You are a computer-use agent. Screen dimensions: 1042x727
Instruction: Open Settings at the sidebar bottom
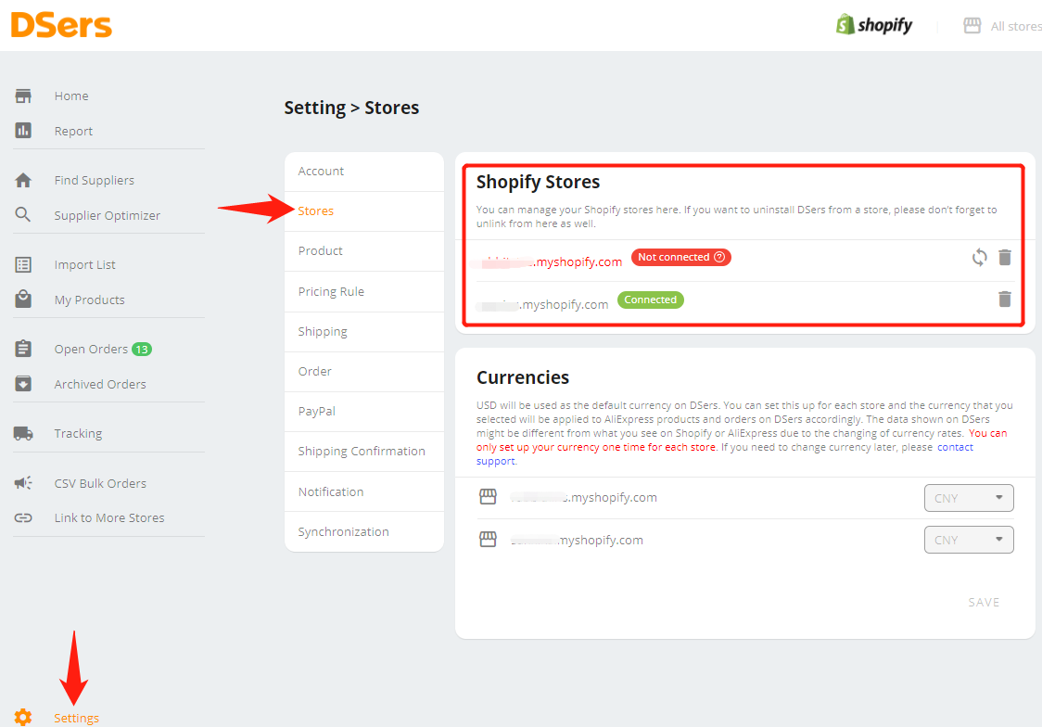[x=76, y=718]
